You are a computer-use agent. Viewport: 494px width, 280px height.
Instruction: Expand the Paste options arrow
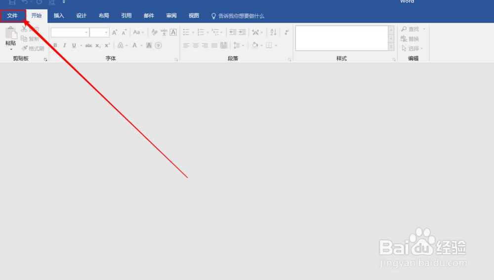tap(11, 49)
